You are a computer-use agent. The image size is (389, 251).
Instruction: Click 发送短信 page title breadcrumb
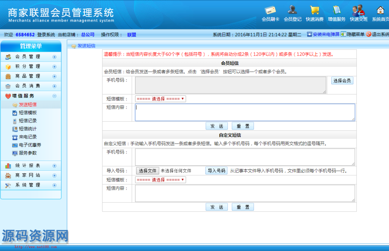(86, 46)
